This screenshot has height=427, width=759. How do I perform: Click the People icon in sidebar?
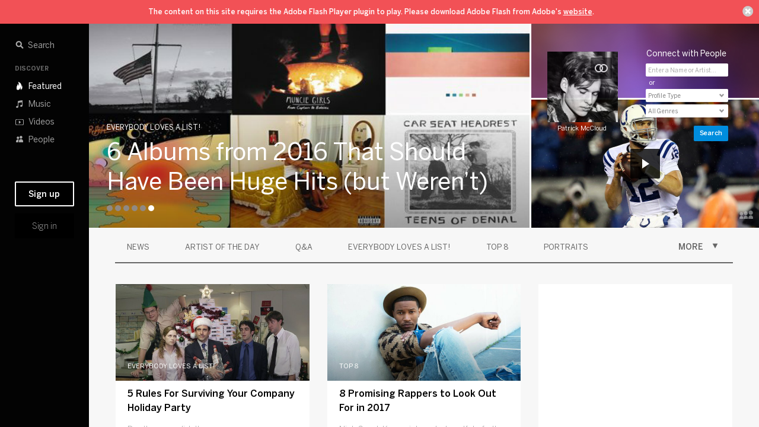tap(20, 139)
